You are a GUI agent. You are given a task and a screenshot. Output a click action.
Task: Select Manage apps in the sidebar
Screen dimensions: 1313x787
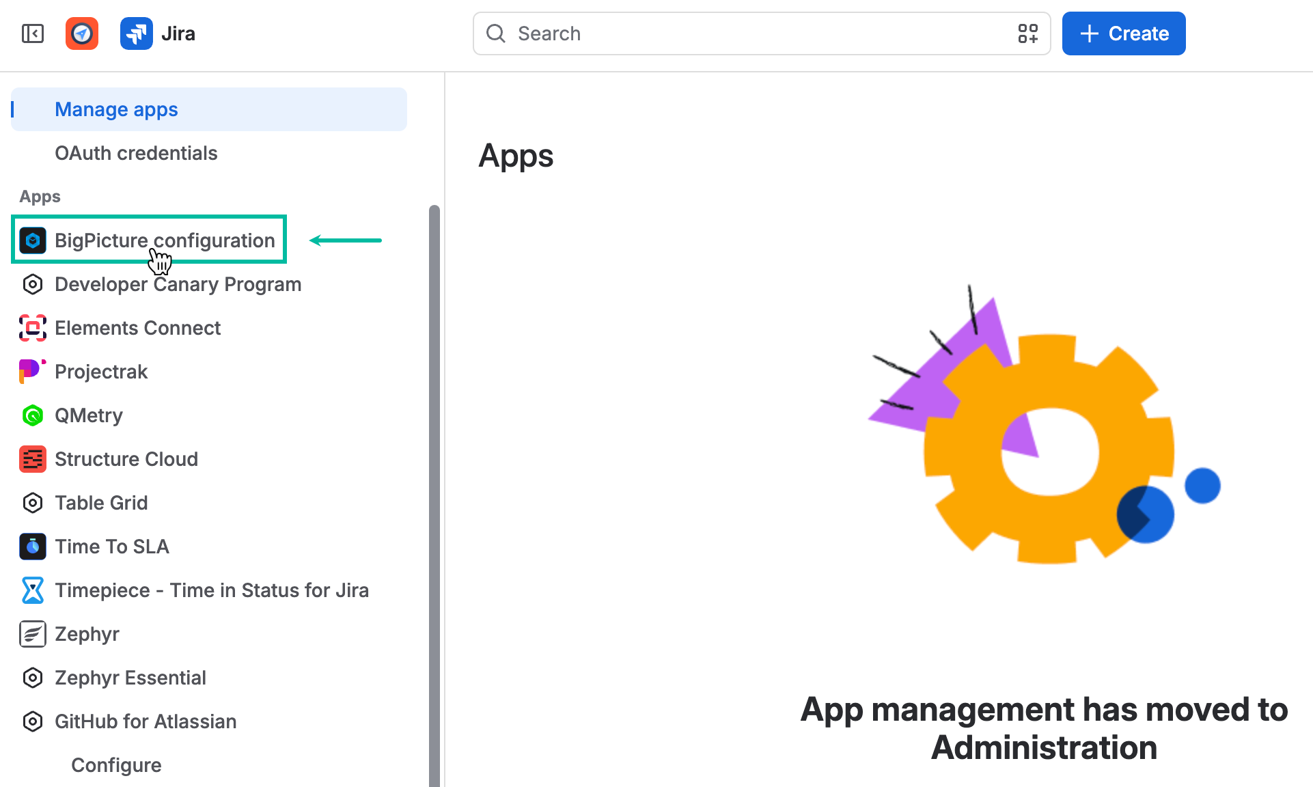coord(209,109)
